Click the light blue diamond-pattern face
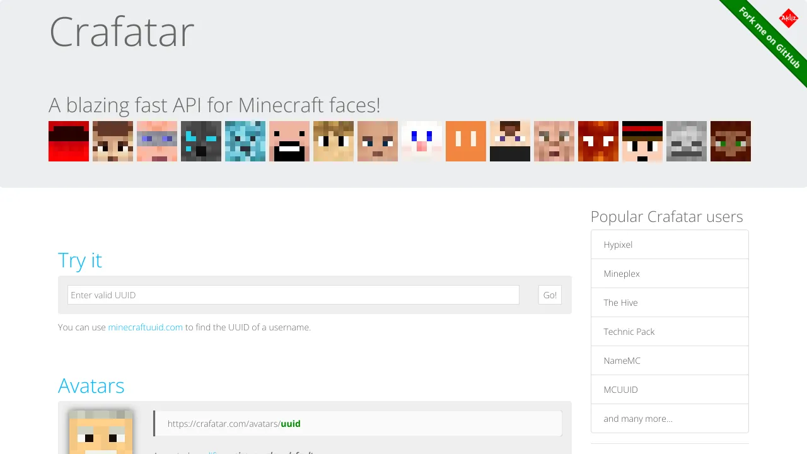 coord(245,141)
